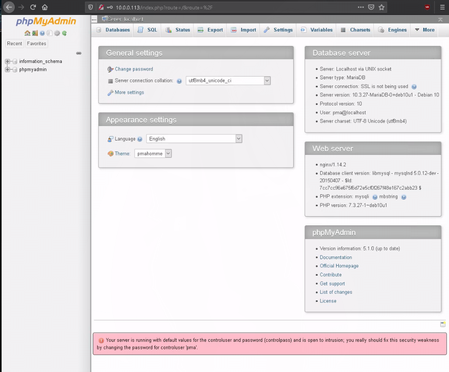The width and height of the screenshot is (449, 372).
Task: Show Favorites tables list
Action: 36,43
